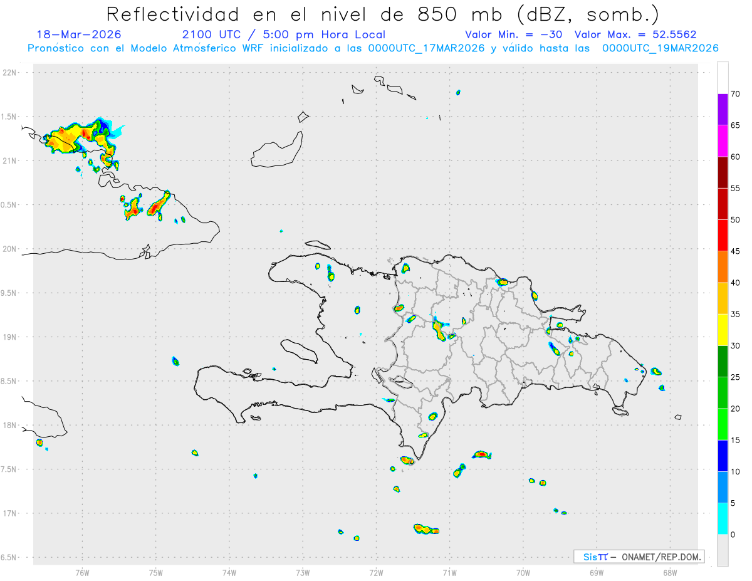
Task: Click the 'Valor Max. = 52.5562' text
Action: (x=635, y=34)
